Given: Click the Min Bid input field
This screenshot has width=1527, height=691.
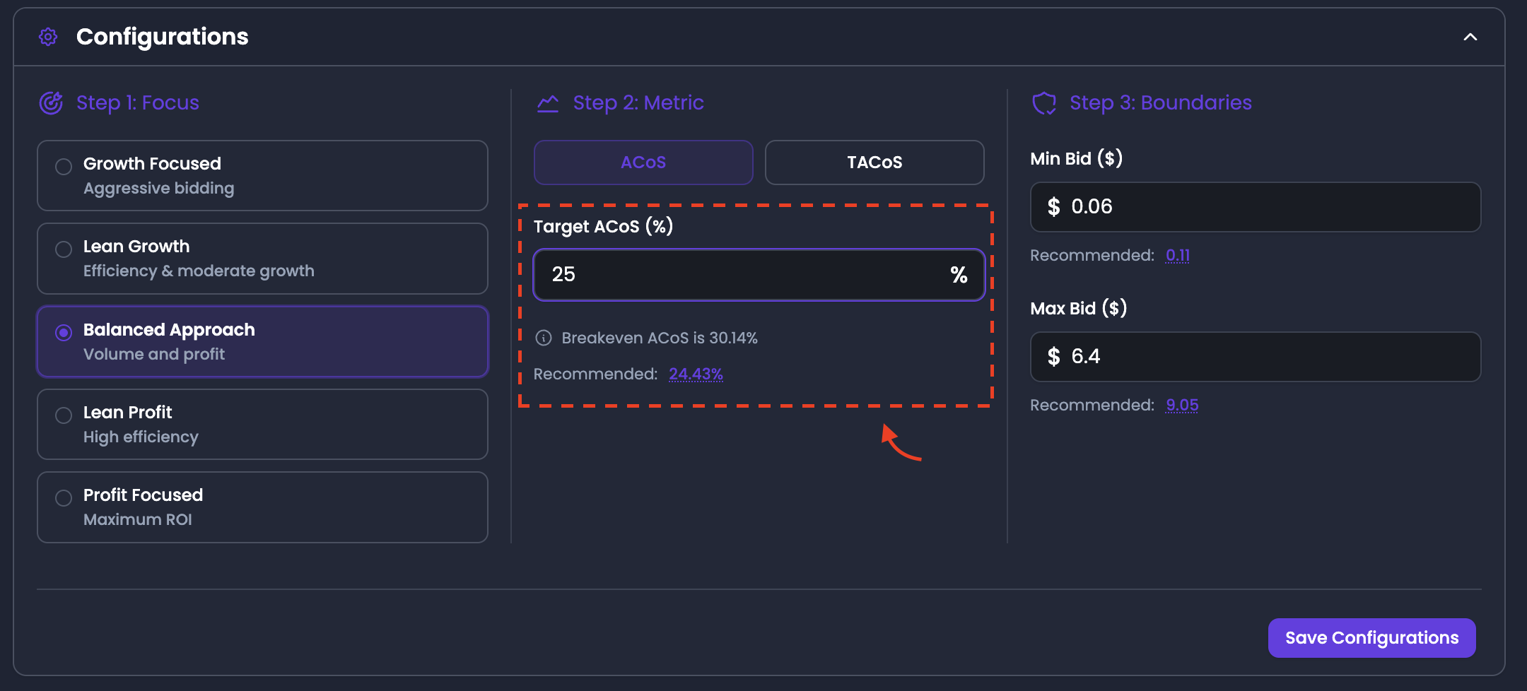Looking at the screenshot, I should [x=1256, y=207].
